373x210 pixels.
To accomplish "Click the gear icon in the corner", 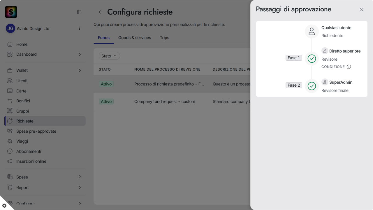I will tap(4, 206).
